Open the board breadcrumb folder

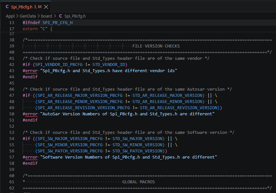point(46,16)
